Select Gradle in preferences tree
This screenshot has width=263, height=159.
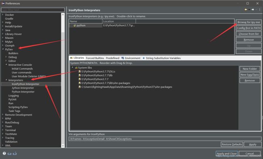point(9,19)
